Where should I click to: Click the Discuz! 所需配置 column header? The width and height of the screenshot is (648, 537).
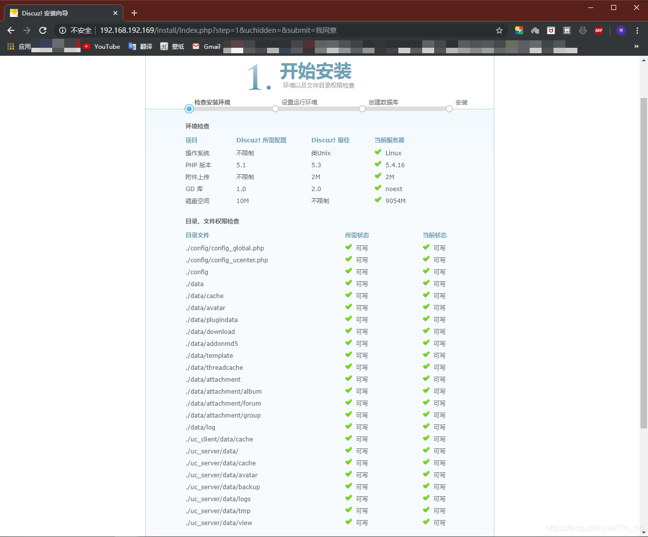click(261, 140)
